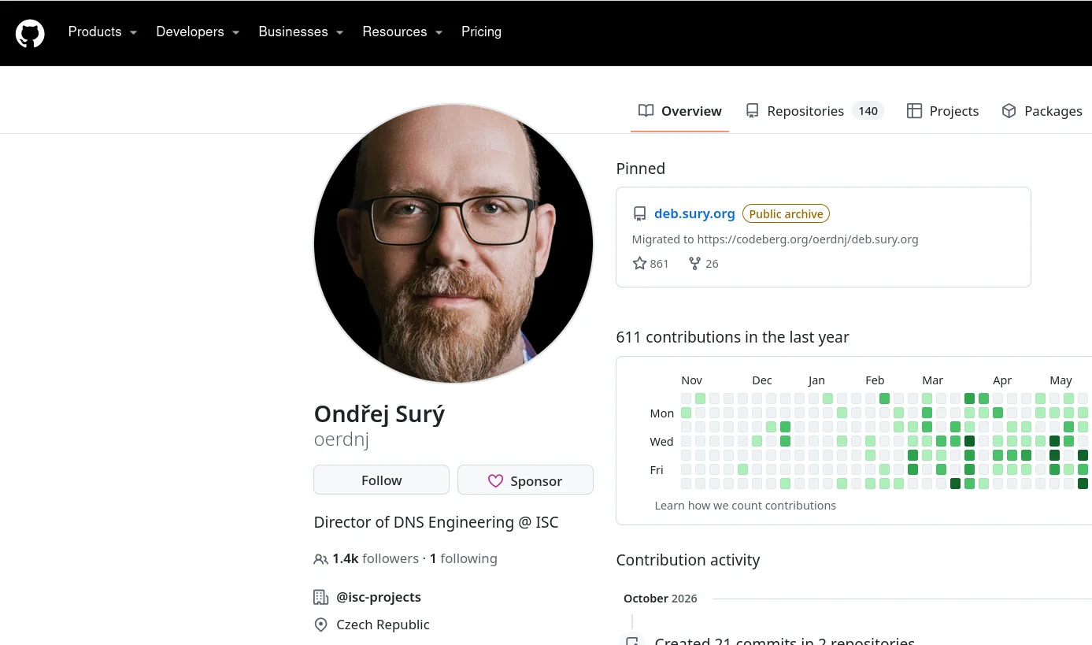The image size is (1092, 645).
Task: Open the Packages tab
Action: point(1042,111)
